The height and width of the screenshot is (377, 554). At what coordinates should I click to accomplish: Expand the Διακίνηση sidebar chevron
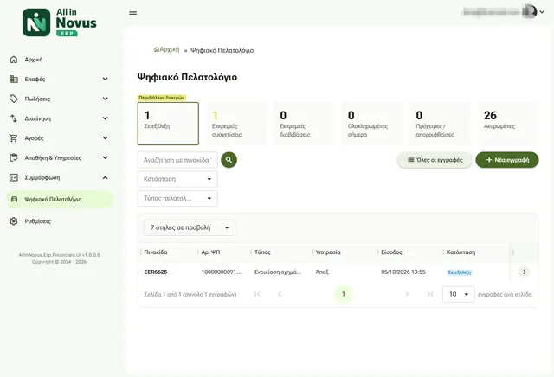106,118
